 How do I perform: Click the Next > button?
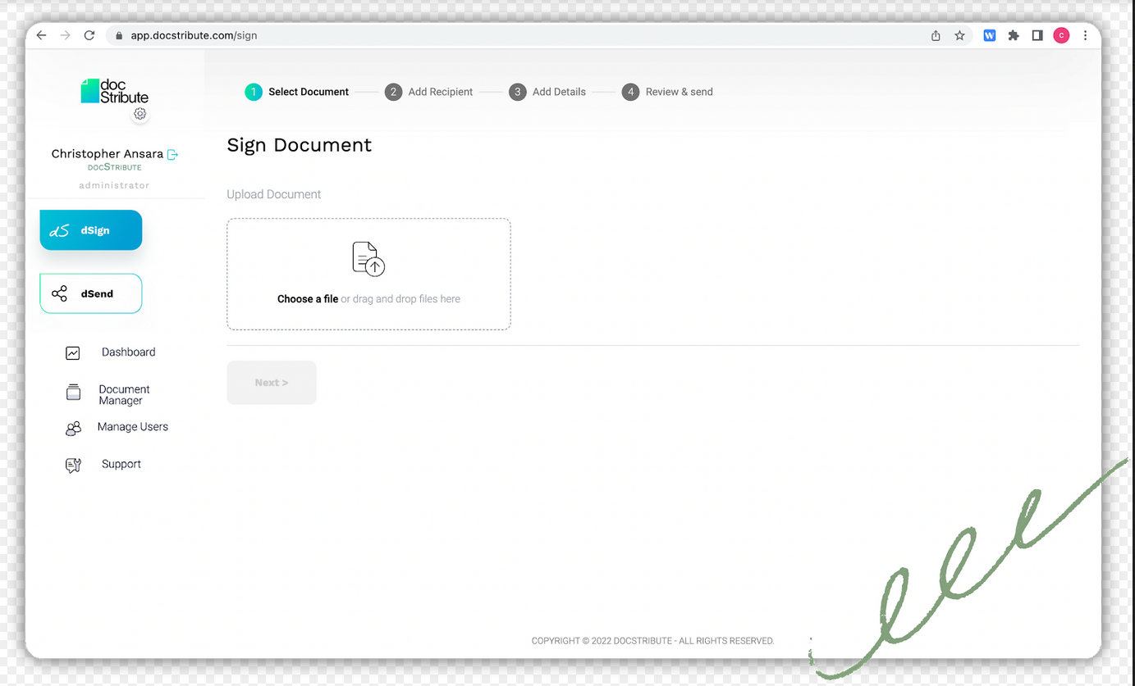[272, 383]
